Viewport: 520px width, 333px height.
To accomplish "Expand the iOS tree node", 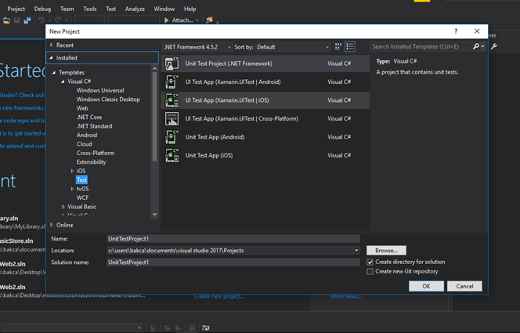I will point(72,171).
